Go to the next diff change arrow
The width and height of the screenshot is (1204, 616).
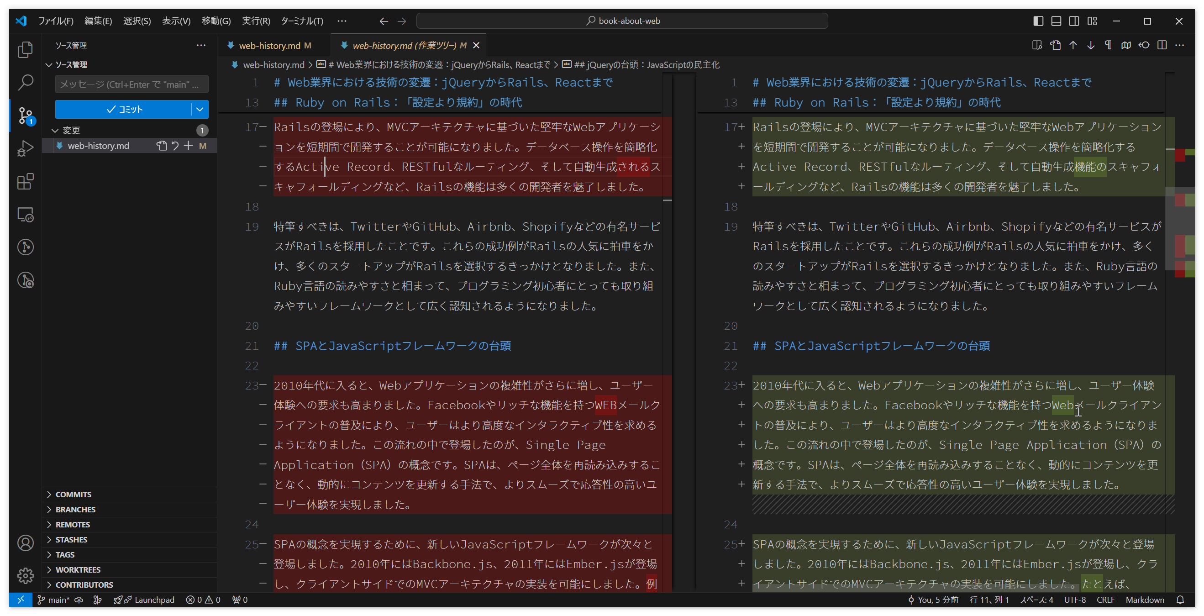point(1090,45)
